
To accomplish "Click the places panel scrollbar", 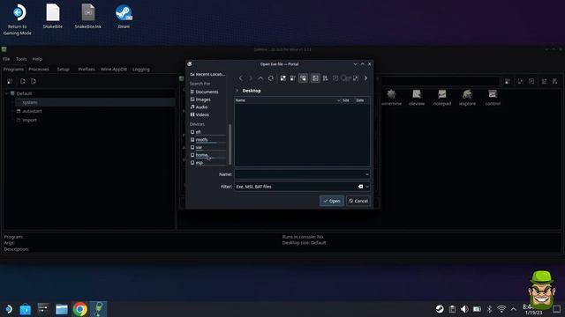I will click(x=230, y=144).
